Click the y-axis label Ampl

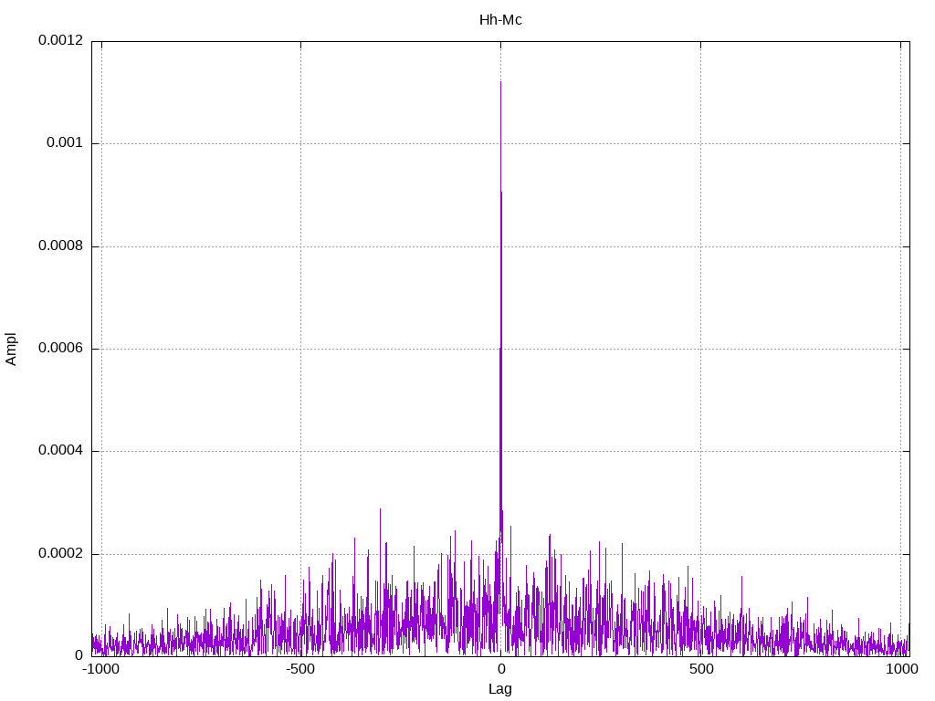pos(11,350)
